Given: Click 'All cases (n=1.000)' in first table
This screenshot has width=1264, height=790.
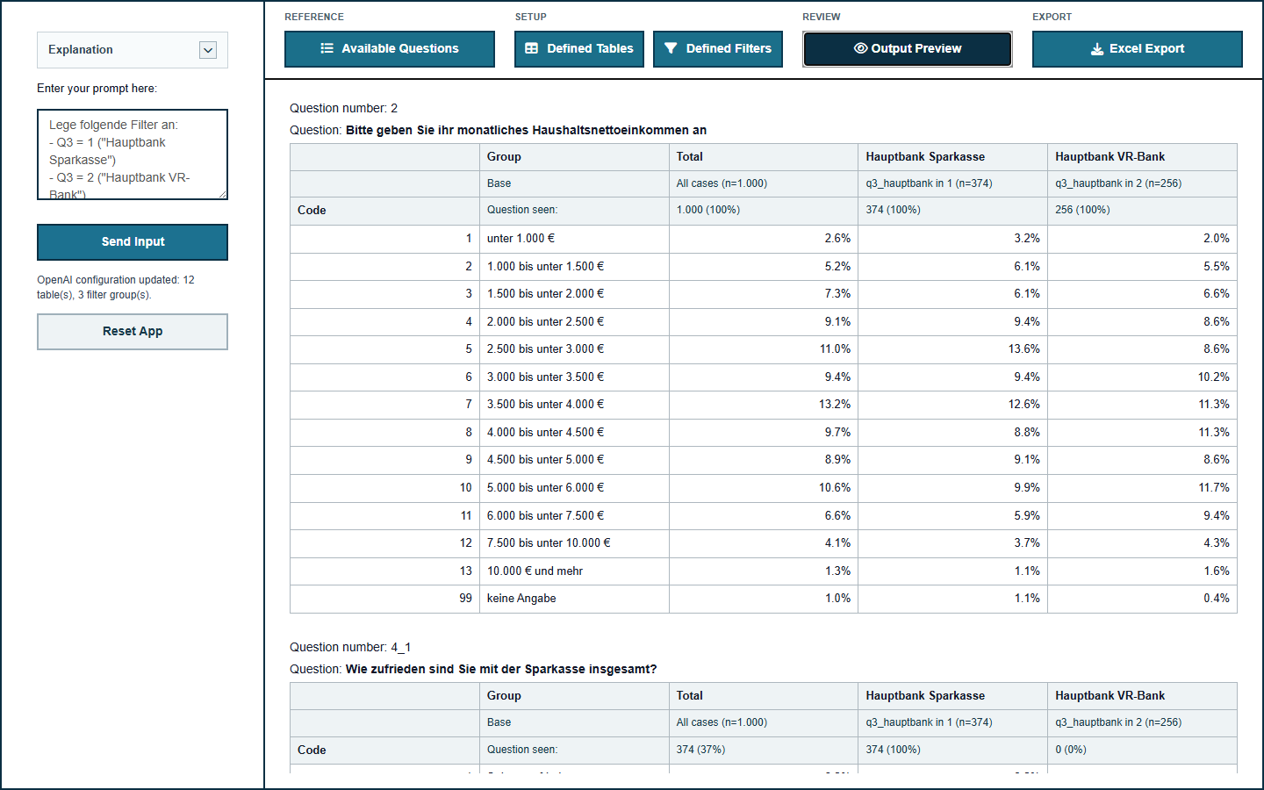Looking at the screenshot, I should tap(722, 183).
